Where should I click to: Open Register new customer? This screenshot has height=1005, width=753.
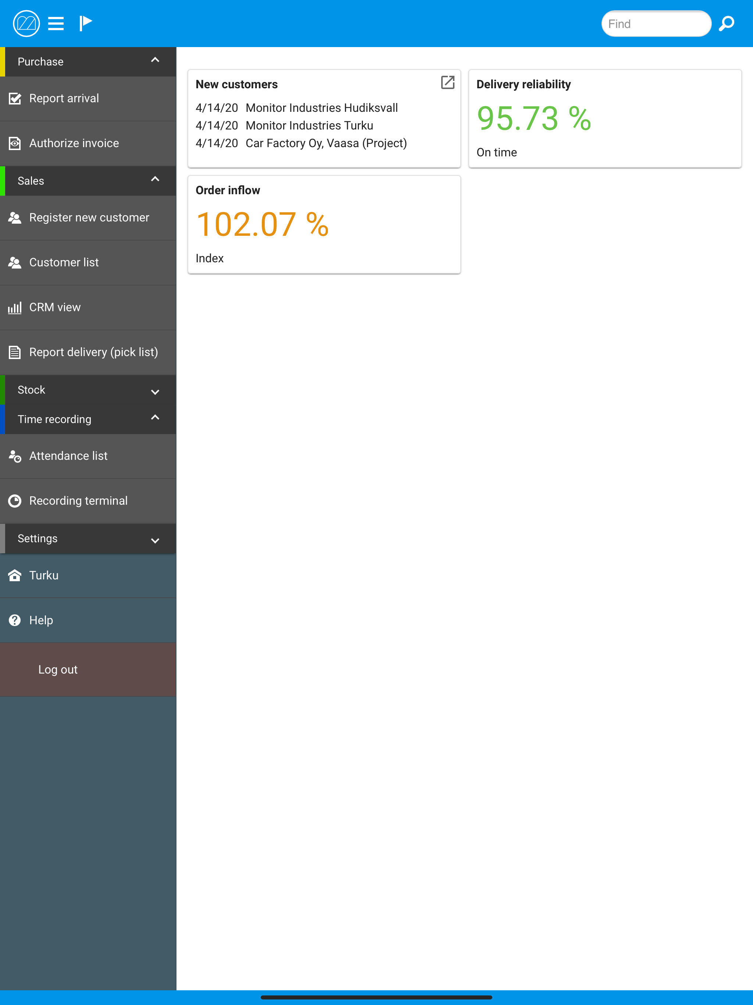pyautogui.click(x=88, y=218)
